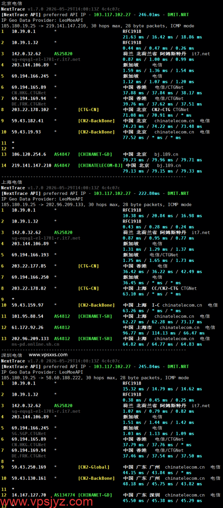Select the I-C label on Shanghai hop 10
The image size is (223, 508).
coord(156,305)
